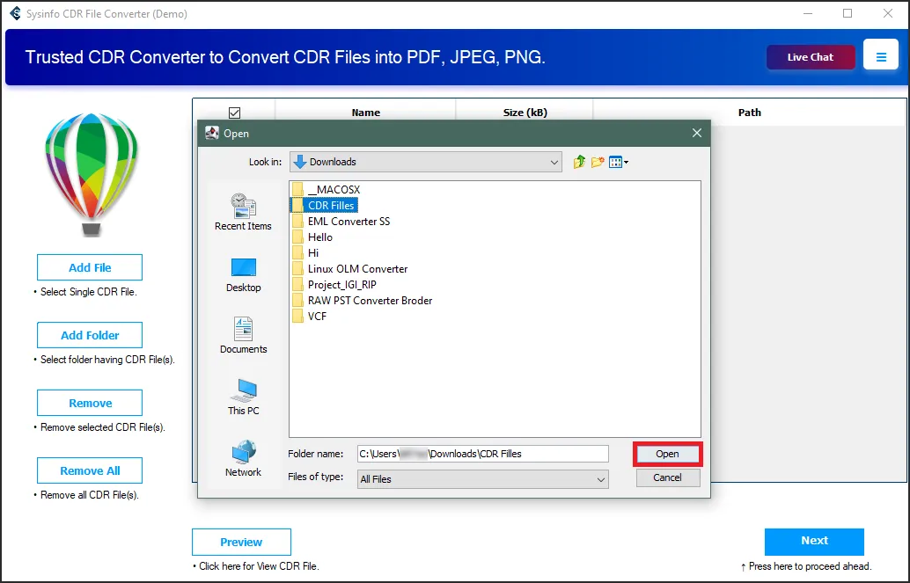Select the VCF folder icon
Viewport: 910px width, 583px height.
click(x=297, y=317)
